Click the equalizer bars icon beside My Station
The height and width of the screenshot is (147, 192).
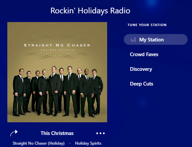point(133,40)
